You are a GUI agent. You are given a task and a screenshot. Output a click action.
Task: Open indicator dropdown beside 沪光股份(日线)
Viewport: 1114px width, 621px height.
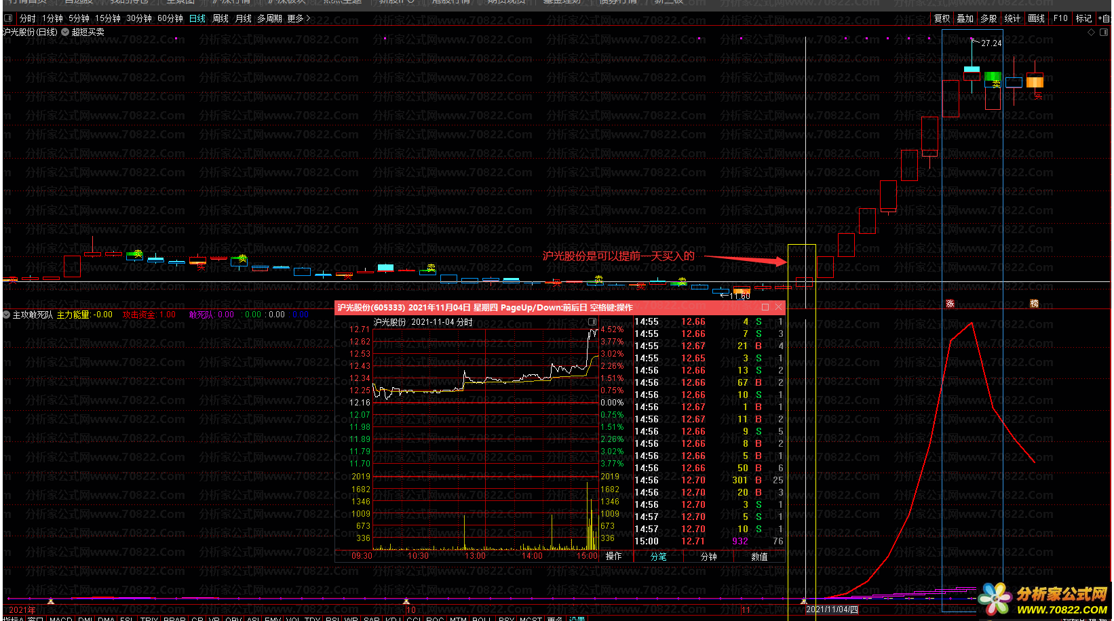[64, 32]
